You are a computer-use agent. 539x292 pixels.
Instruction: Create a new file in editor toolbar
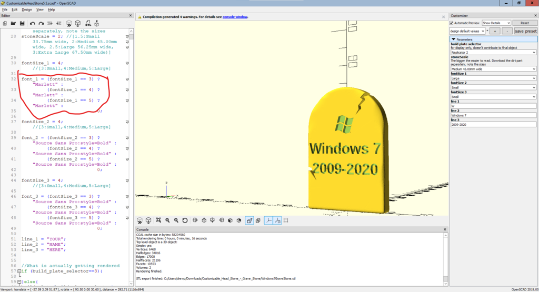(x=5, y=23)
